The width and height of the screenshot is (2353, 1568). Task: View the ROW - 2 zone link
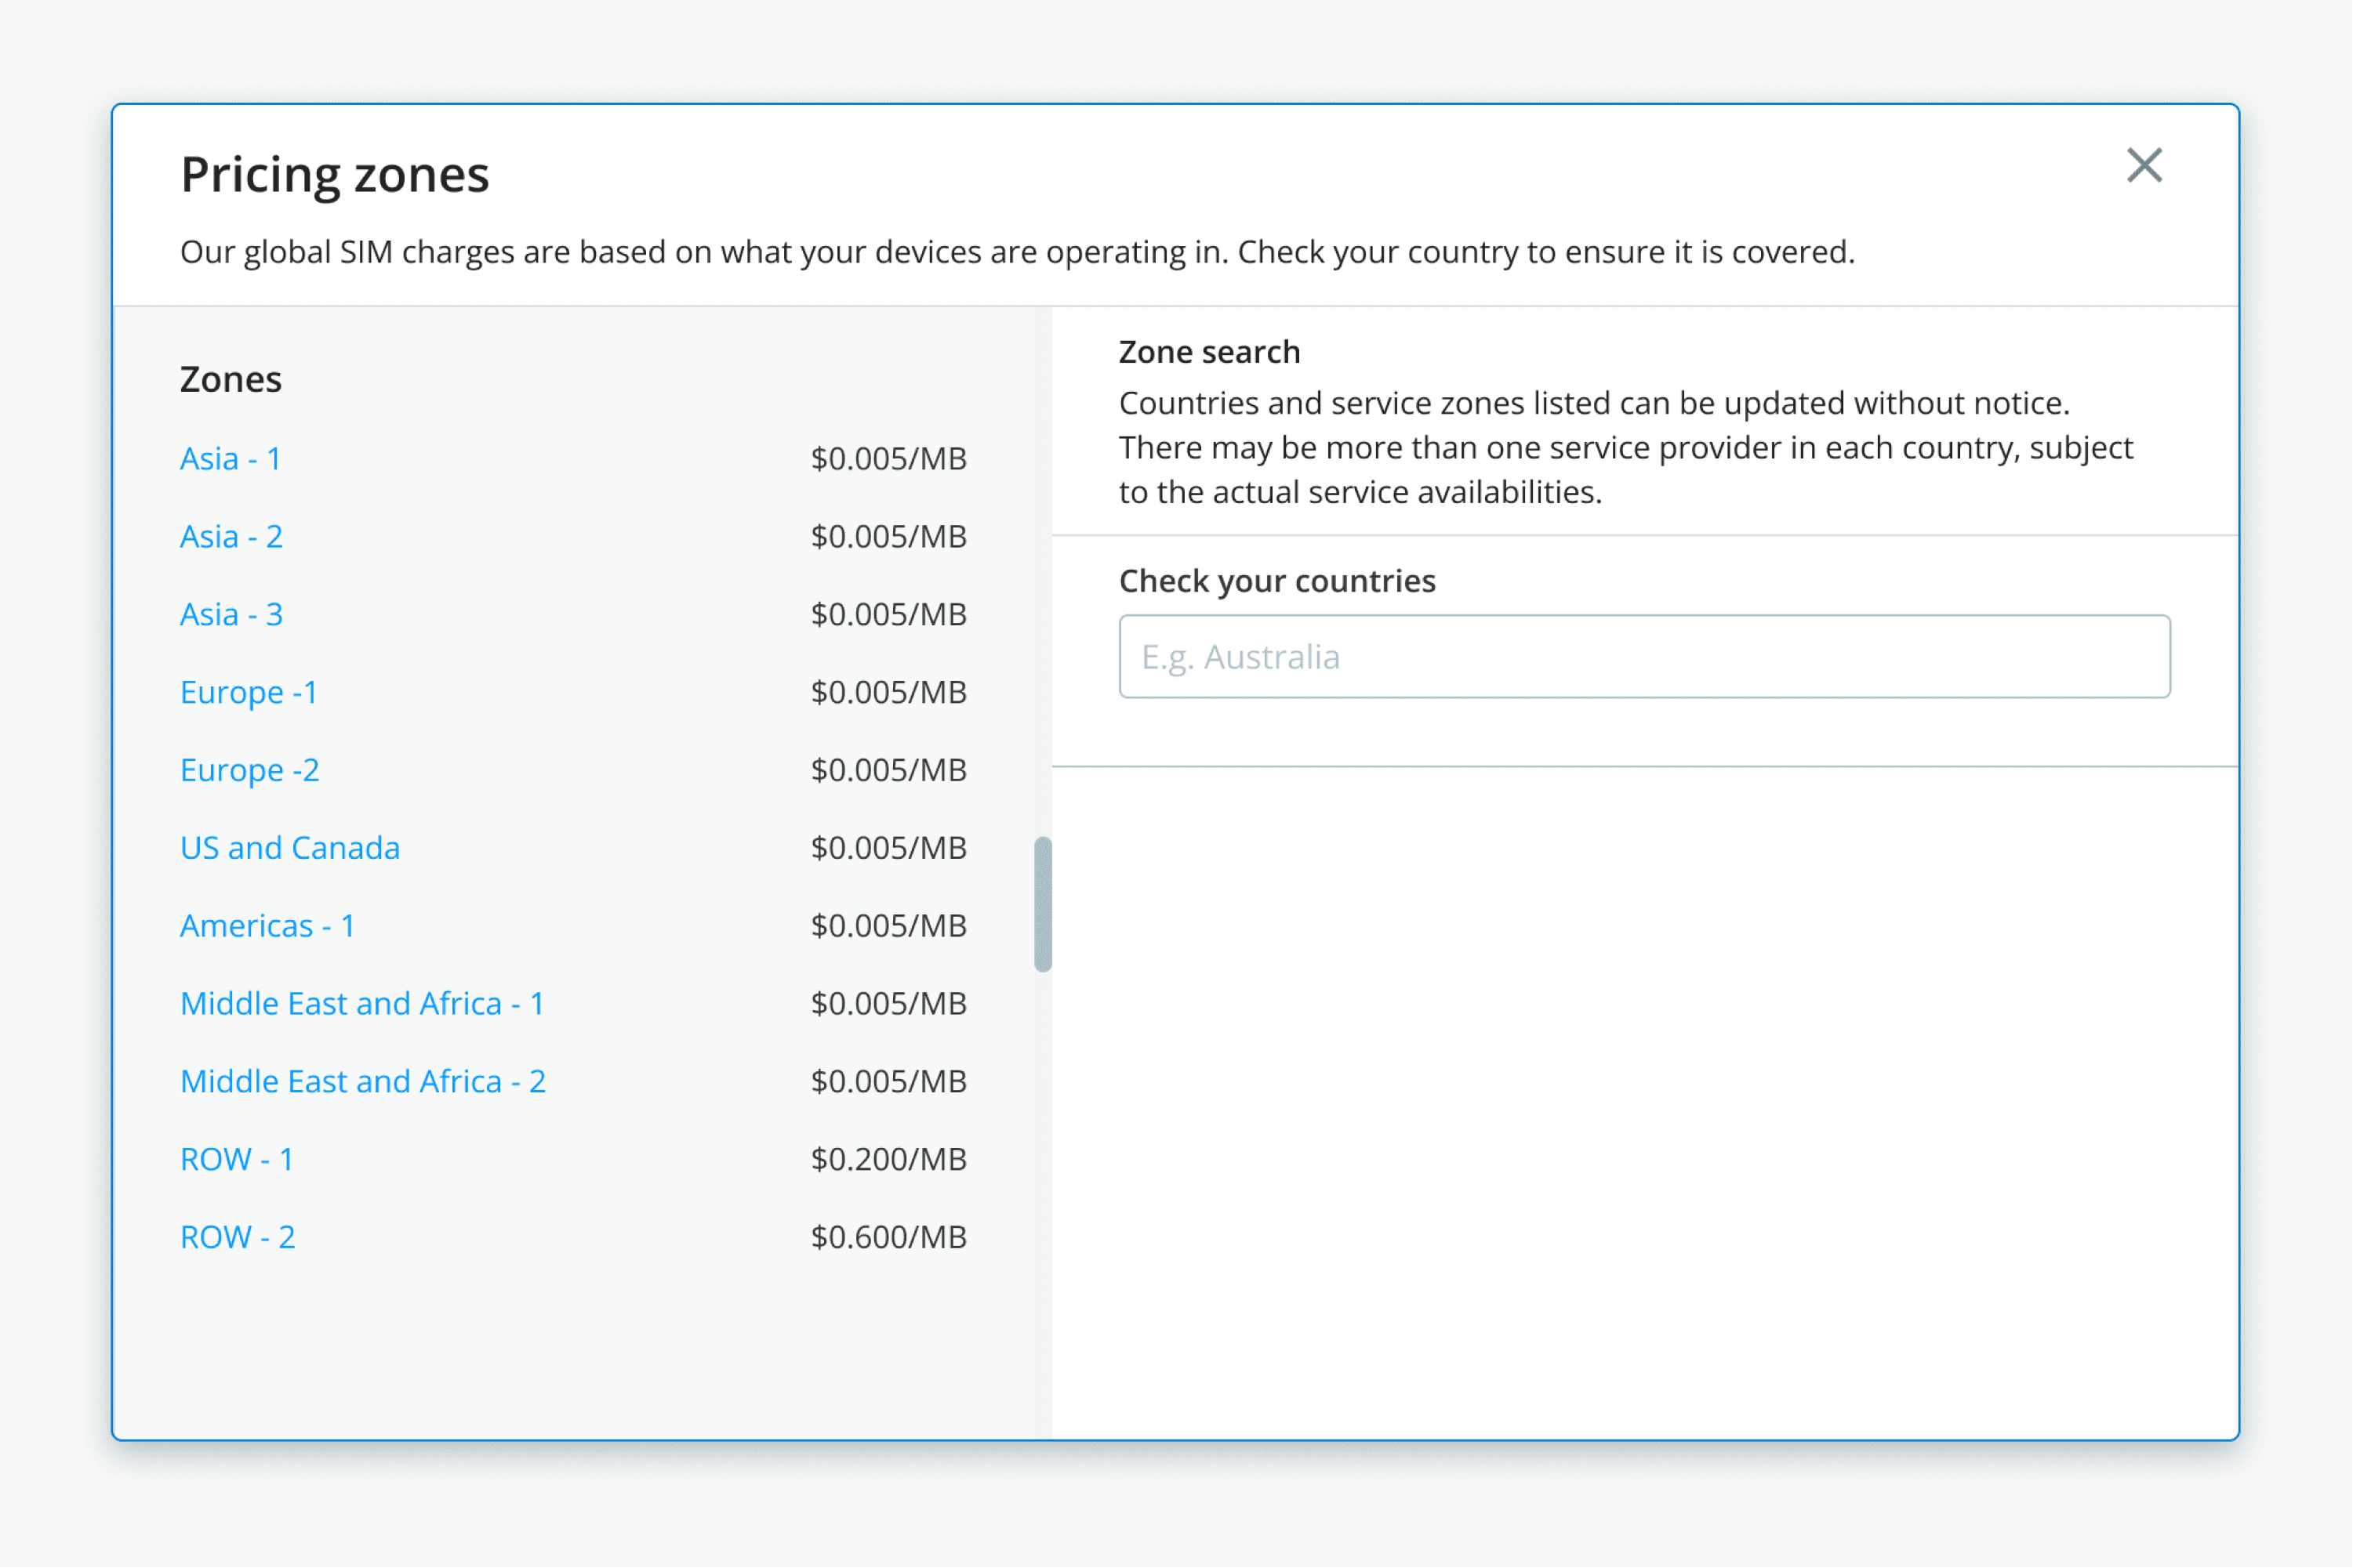coord(237,1238)
